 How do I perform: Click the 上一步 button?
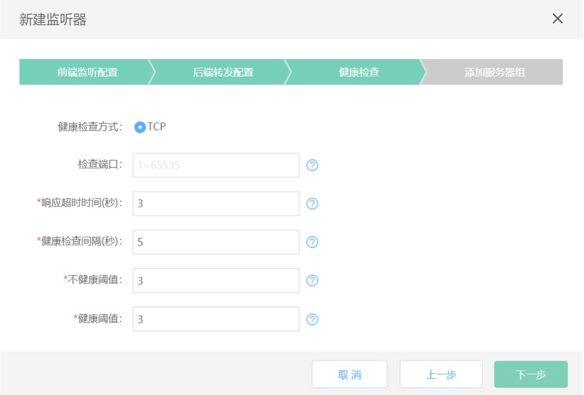(x=441, y=374)
